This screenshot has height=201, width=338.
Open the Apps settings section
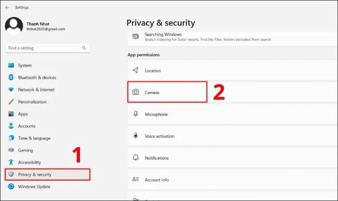point(23,114)
